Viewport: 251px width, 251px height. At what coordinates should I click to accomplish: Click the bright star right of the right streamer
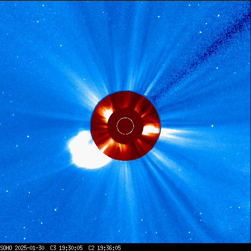212,126
